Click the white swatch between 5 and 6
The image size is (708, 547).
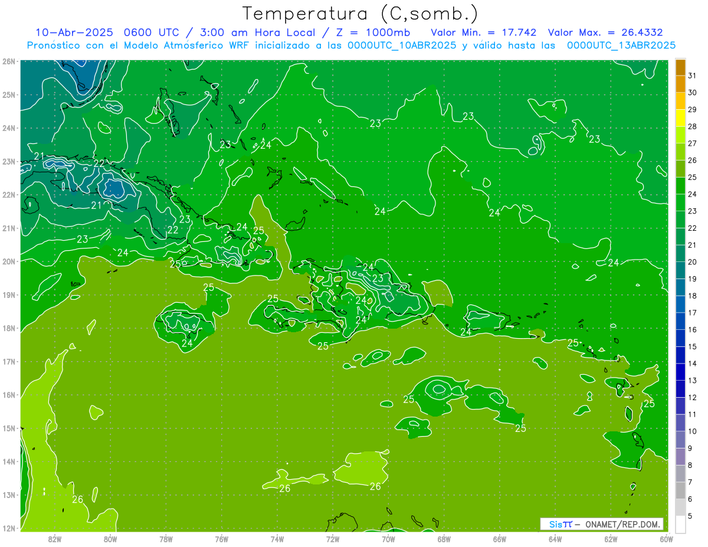(680, 507)
